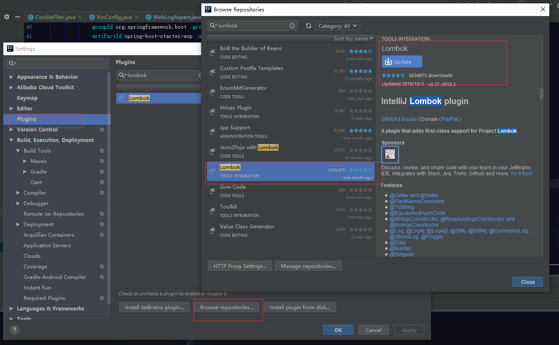The image size is (559, 345).
Task: Click Manage repositories button
Action: click(x=308, y=266)
